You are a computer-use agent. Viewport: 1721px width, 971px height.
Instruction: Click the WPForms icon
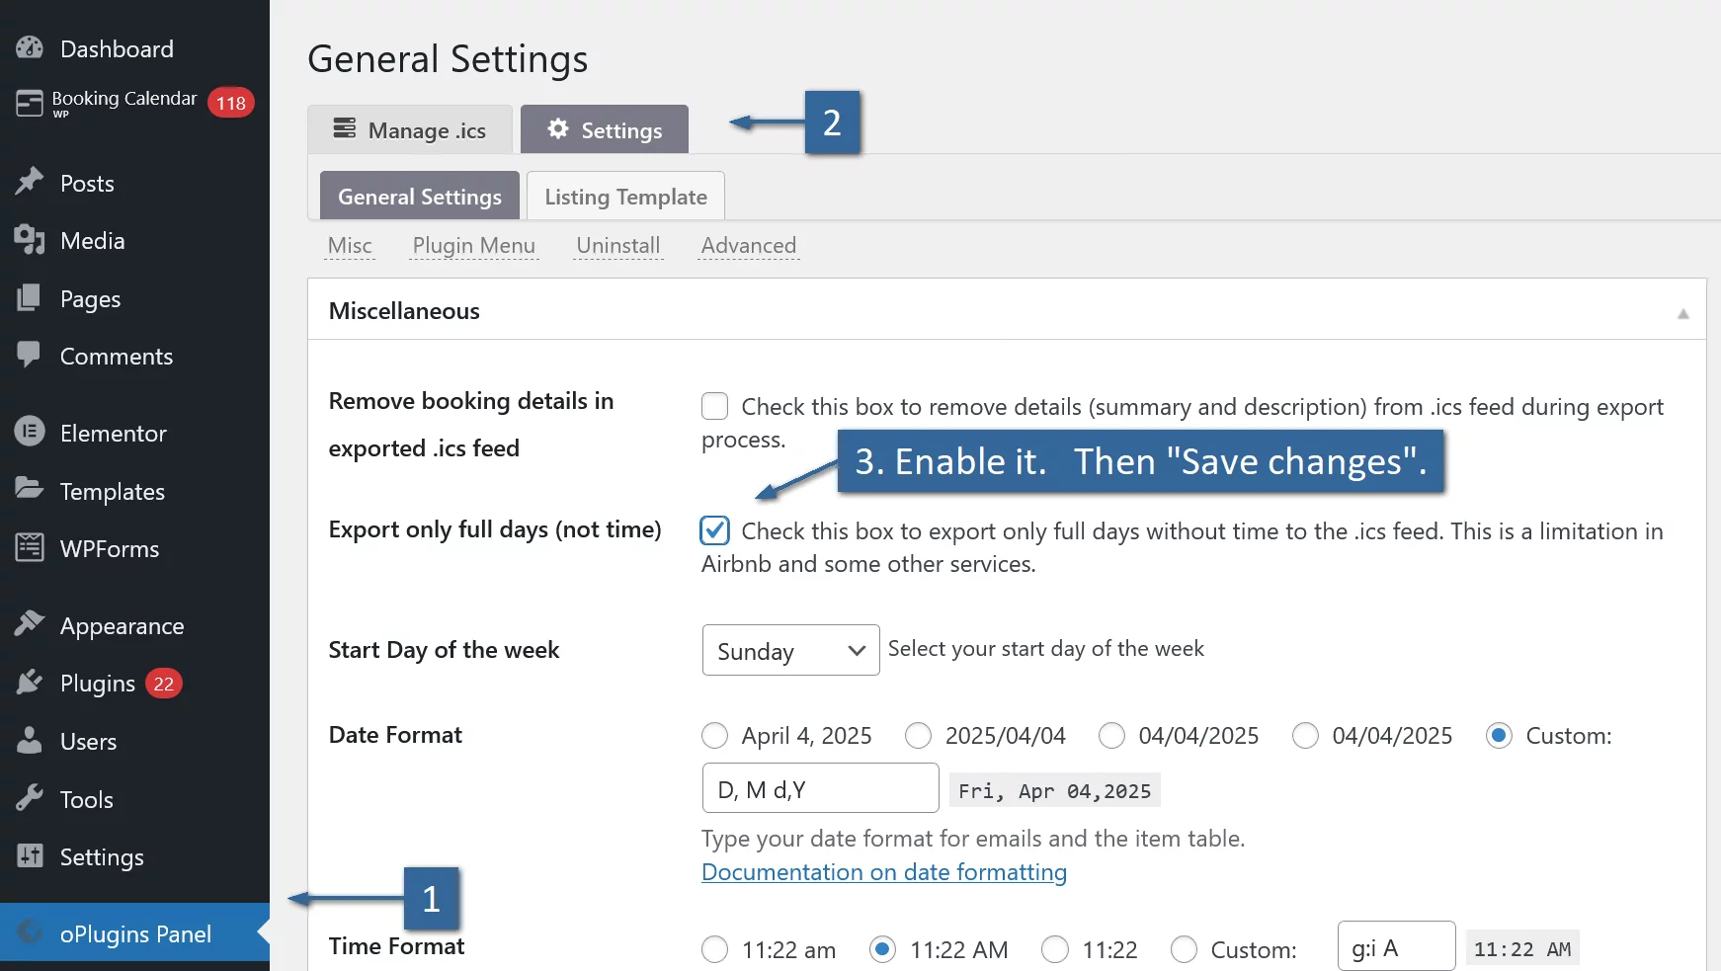30,547
